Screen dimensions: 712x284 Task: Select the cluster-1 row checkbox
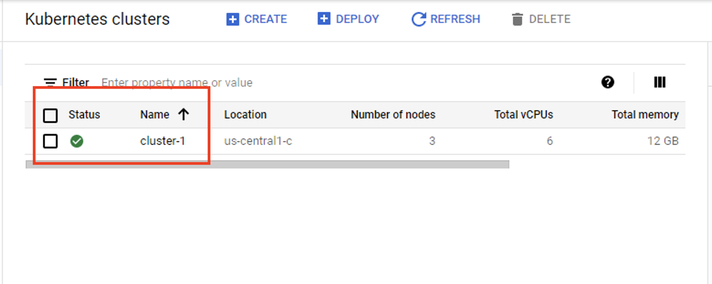(x=50, y=141)
